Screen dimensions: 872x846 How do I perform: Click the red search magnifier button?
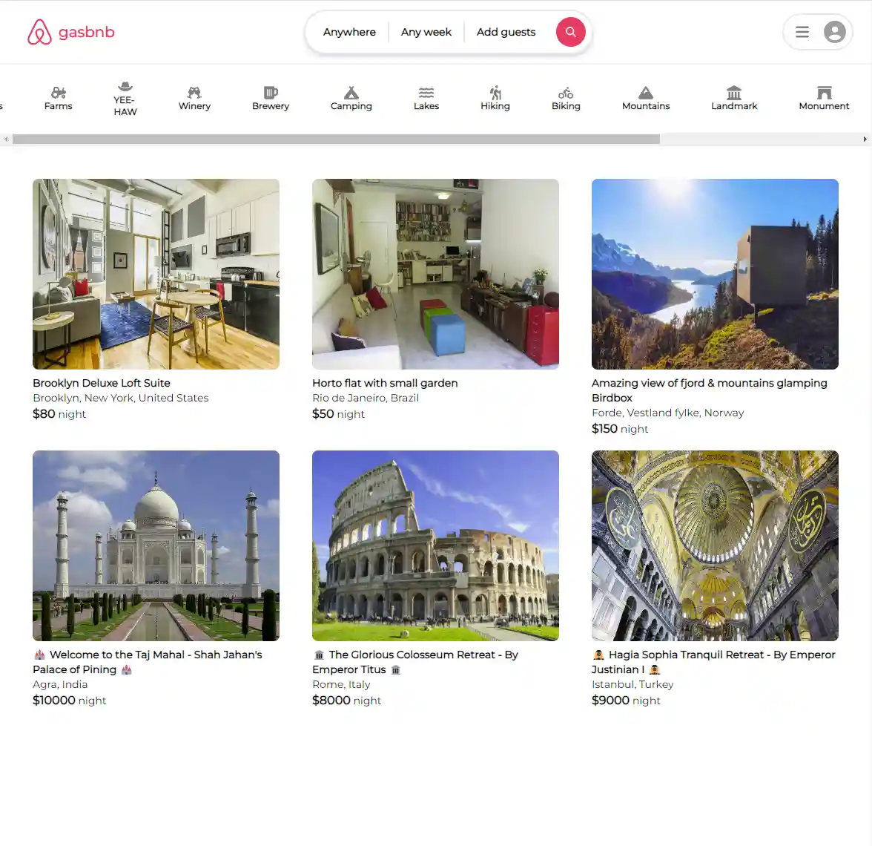tap(571, 32)
